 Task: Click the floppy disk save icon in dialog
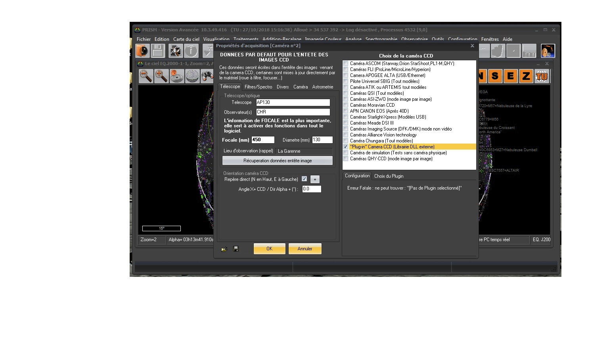236,249
